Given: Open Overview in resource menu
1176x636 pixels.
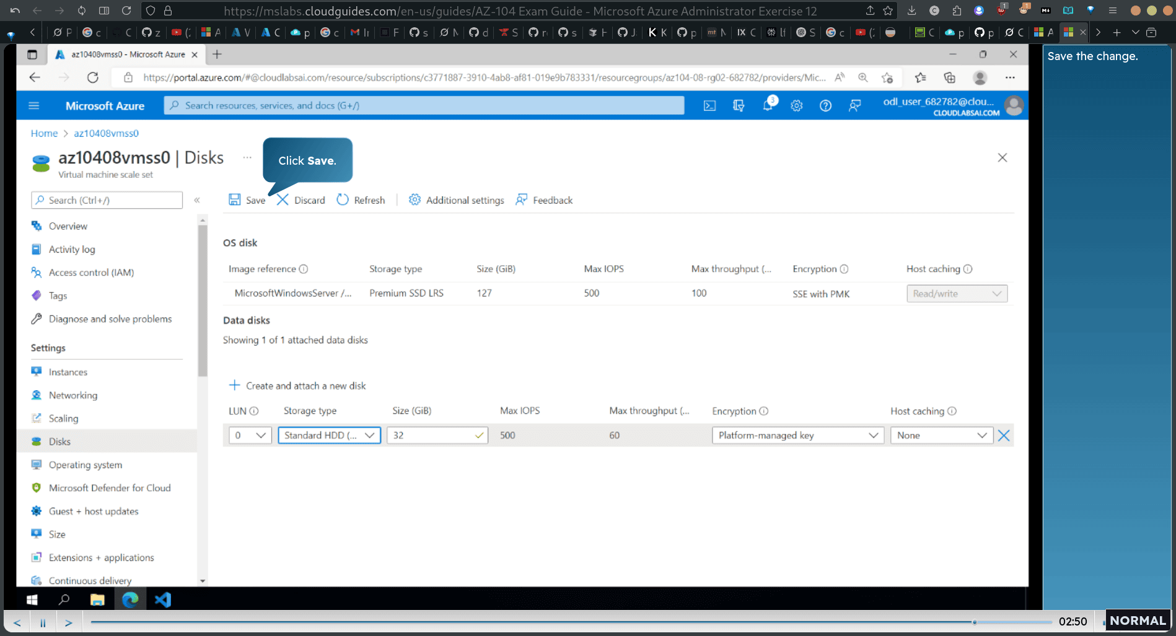Looking at the screenshot, I should pos(68,226).
